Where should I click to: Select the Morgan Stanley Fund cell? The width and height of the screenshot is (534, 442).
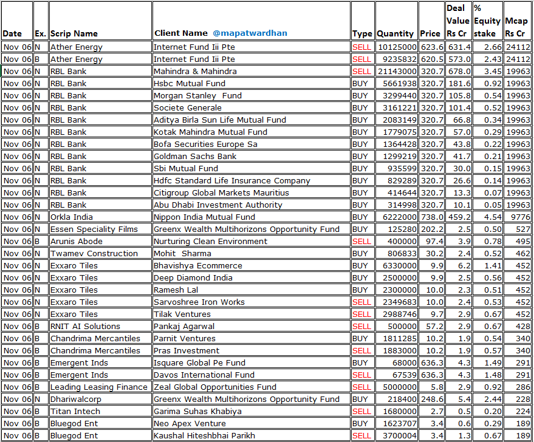coord(252,95)
